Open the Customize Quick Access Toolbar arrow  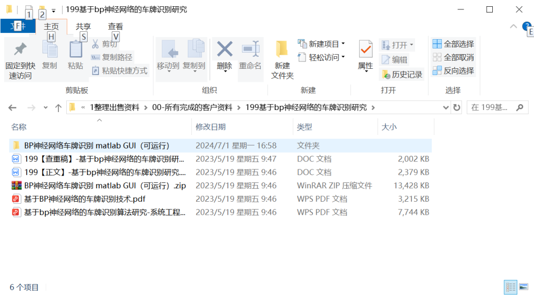click(54, 10)
